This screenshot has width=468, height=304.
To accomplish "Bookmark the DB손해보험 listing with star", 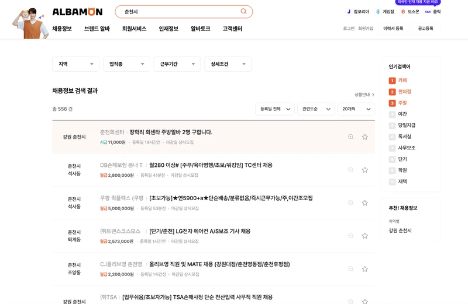I will coord(364,170).
